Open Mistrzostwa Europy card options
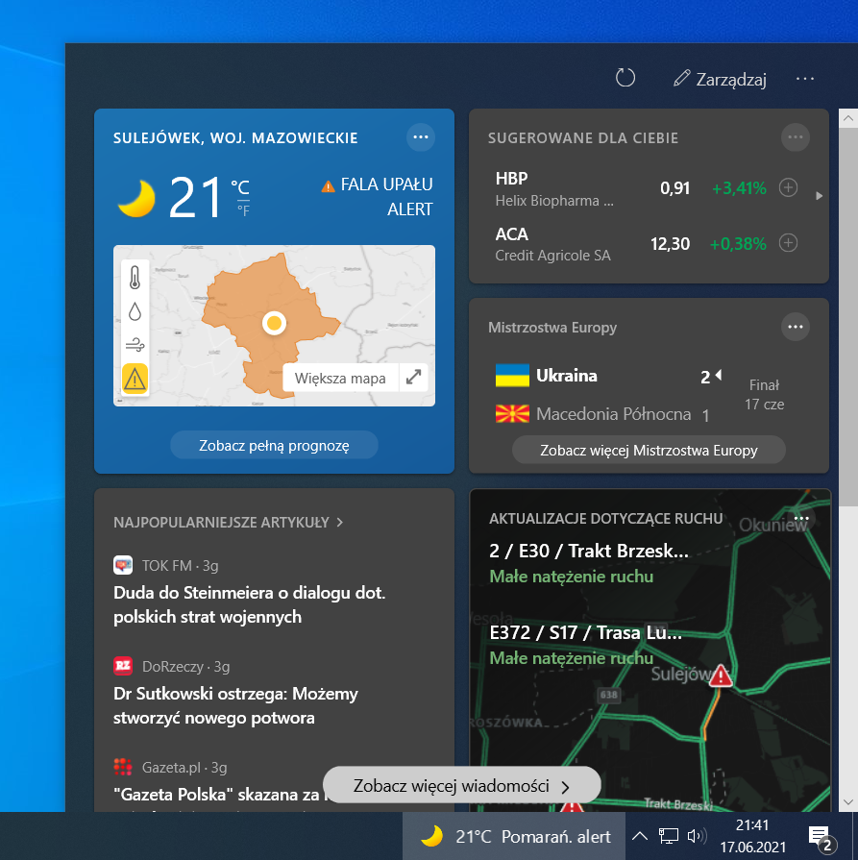The width and height of the screenshot is (858, 860). (x=795, y=327)
